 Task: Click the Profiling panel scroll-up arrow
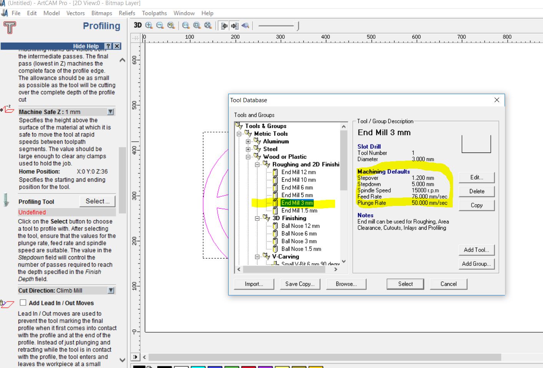[123, 60]
